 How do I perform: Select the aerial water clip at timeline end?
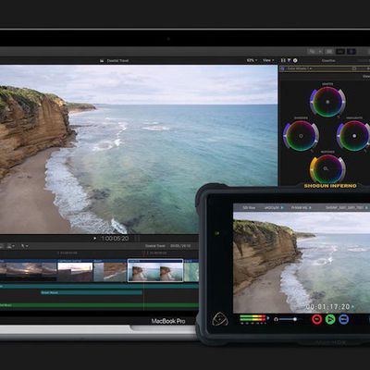click(x=191, y=270)
